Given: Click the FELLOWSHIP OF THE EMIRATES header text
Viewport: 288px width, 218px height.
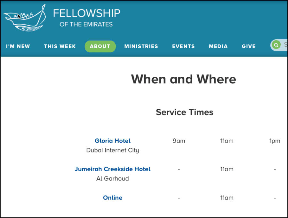Looking at the screenshot, I should click(87, 18).
